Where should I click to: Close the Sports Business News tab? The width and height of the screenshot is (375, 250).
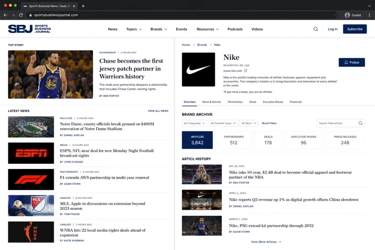74,6
